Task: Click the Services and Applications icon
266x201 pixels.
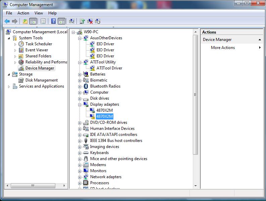Action: tap(15, 86)
